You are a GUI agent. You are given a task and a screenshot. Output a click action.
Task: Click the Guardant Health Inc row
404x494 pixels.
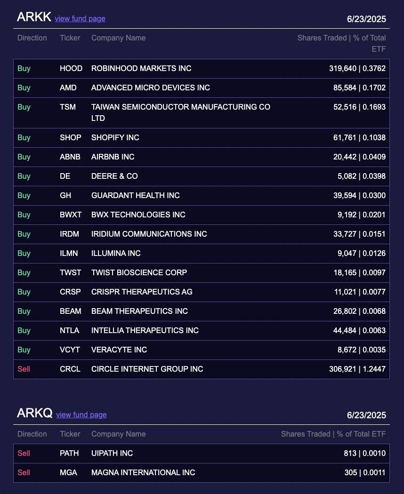click(136, 196)
